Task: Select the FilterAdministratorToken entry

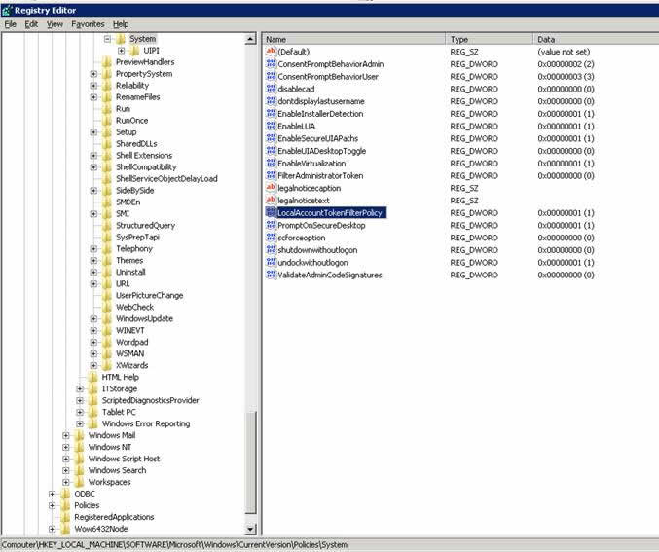Action: 320,176
